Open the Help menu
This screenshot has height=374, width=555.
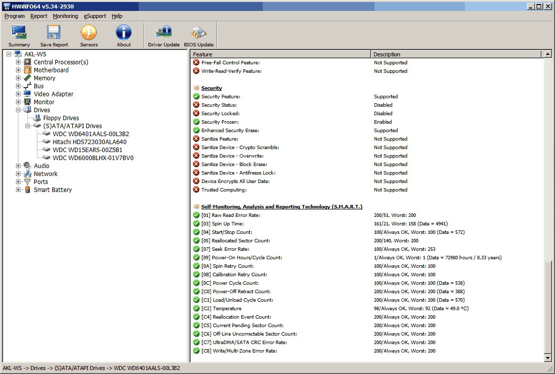pyautogui.click(x=117, y=16)
